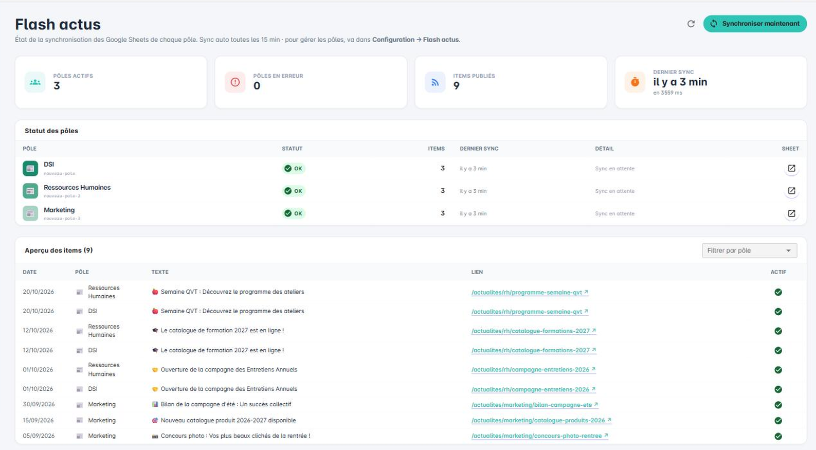Screen dimensions: 816x450
Task: Click the Statut des pôles heading
Action: [x=51, y=131]
